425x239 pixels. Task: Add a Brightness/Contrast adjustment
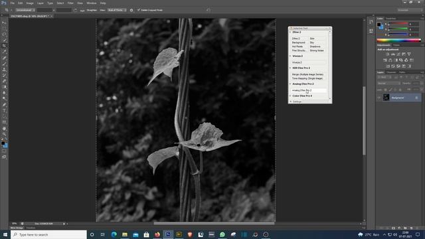tap(387, 54)
